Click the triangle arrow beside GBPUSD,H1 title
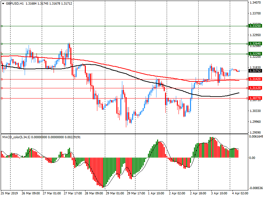This screenshot has width=263, height=197. 3,3
